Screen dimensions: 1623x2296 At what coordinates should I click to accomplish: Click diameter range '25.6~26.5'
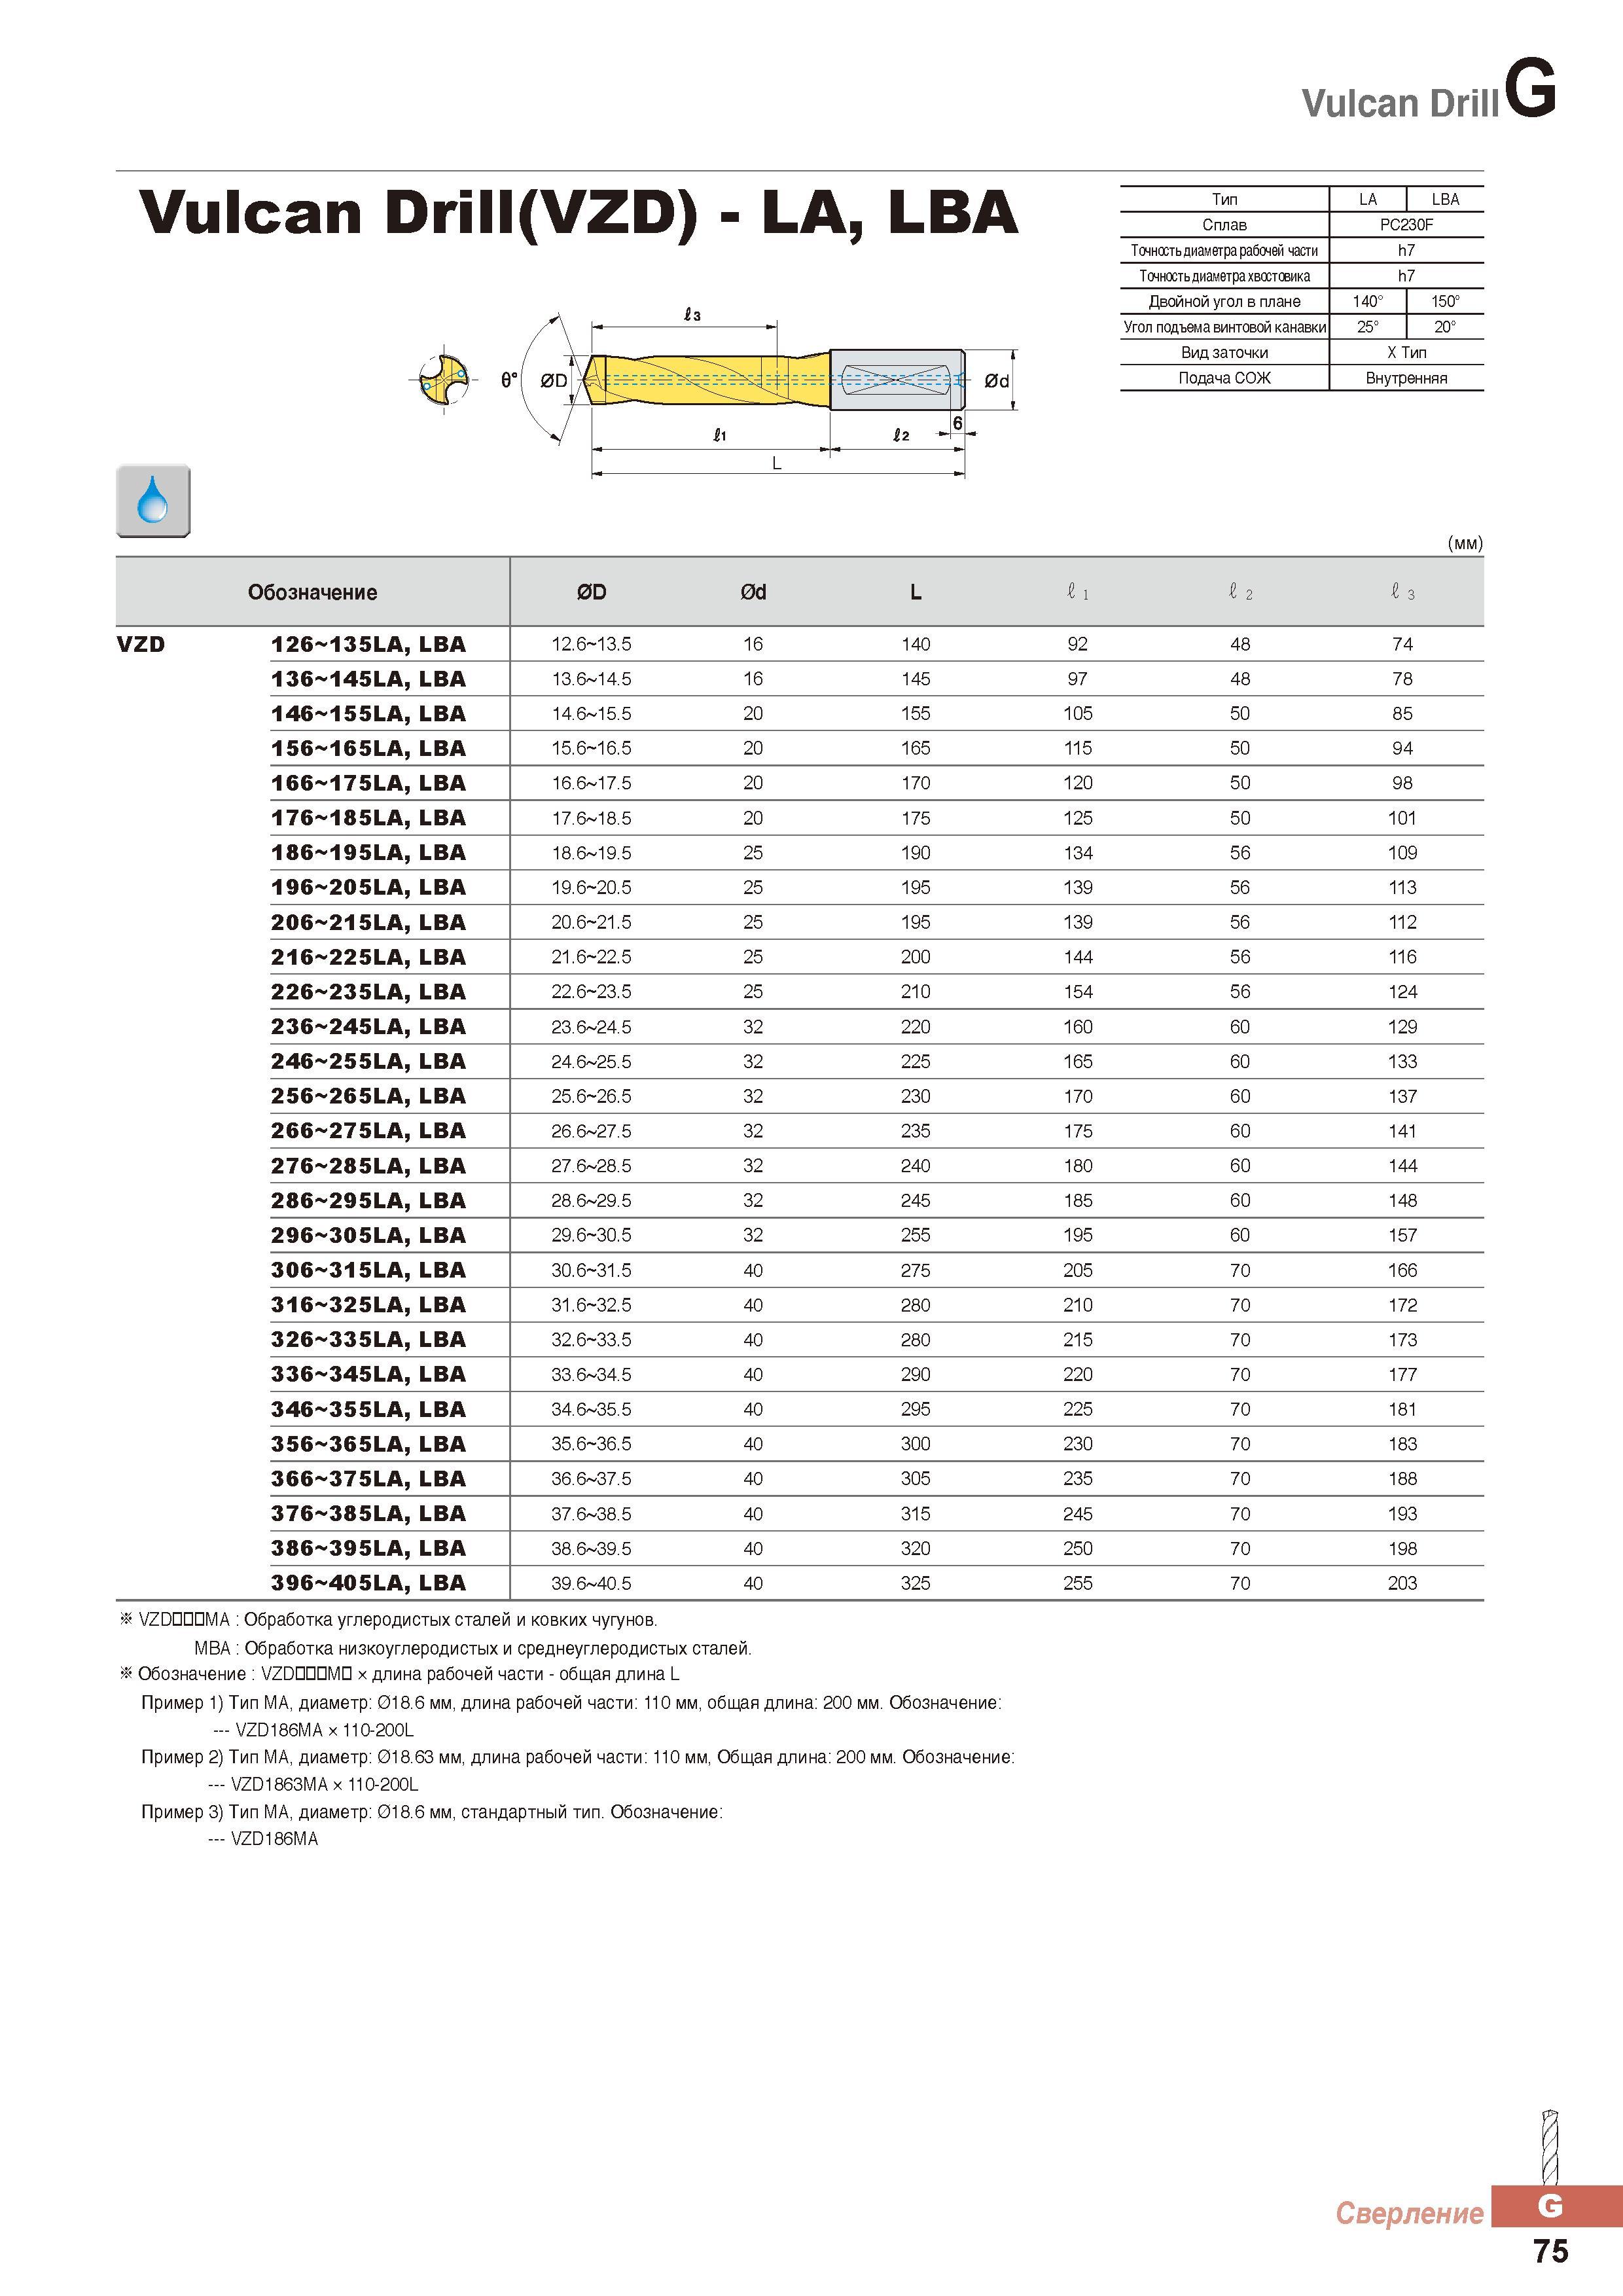591,1096
